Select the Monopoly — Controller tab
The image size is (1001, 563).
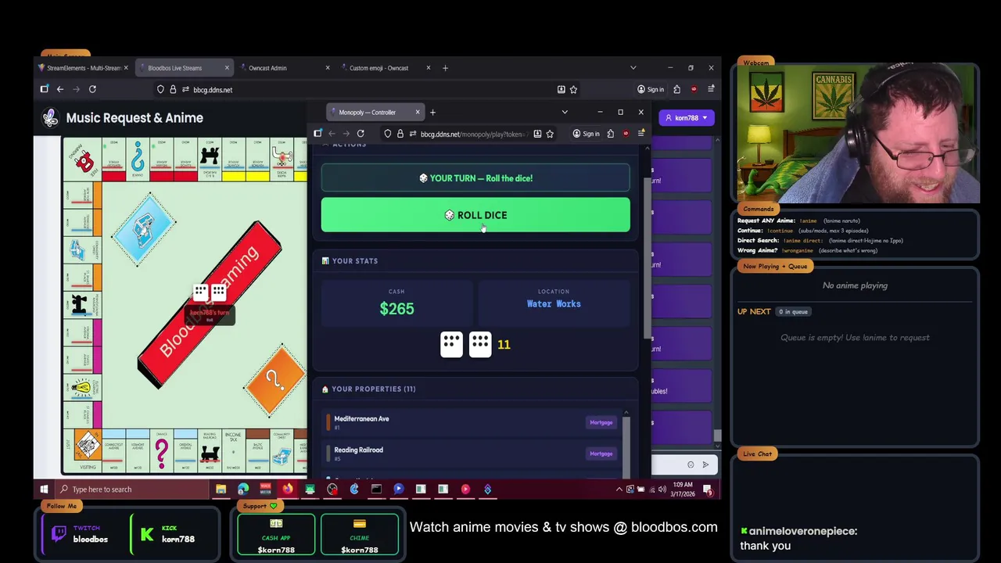pos(375,112)
